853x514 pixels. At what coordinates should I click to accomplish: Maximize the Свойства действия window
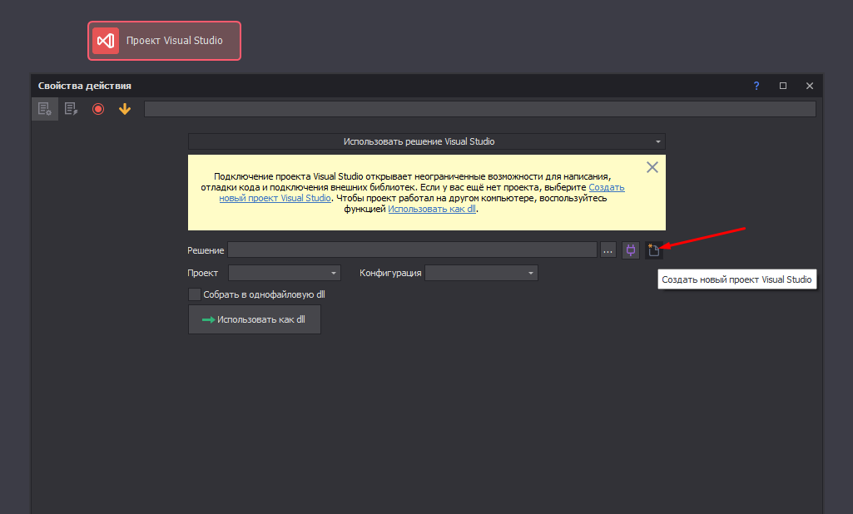click(x=783, y=86)
